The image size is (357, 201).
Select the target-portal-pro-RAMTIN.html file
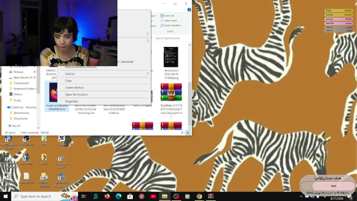[57, 97]
